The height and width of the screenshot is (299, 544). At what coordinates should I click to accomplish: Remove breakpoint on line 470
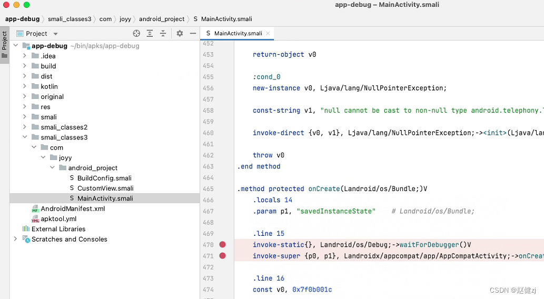pyautogui.click(x=222, y=245)
